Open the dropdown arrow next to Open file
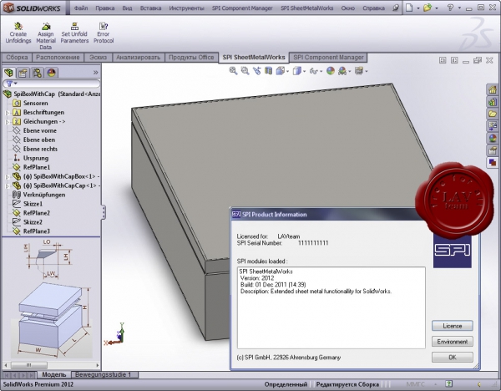This screenshot has height=391, width=501. pyautogui.click(x=437, y=8)
